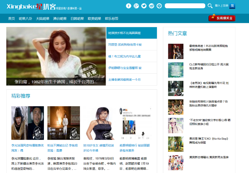Click the Google+ icon in header

click(136, 6)
